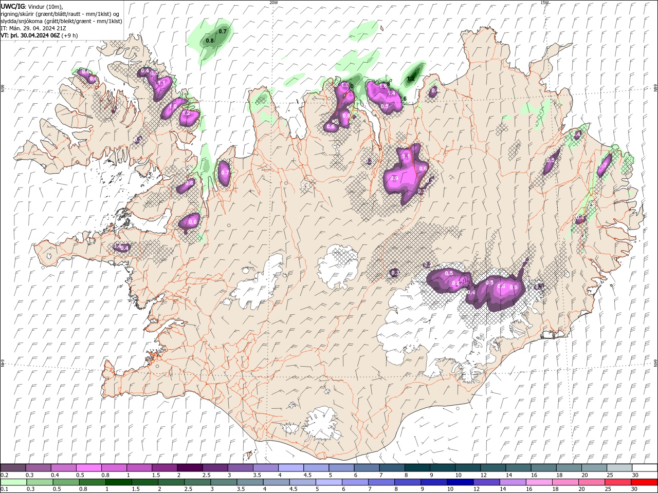Click the 'slydda/snjókoma' legend description line
This screenshot has height=493, width=658.
tap(62, 21)
